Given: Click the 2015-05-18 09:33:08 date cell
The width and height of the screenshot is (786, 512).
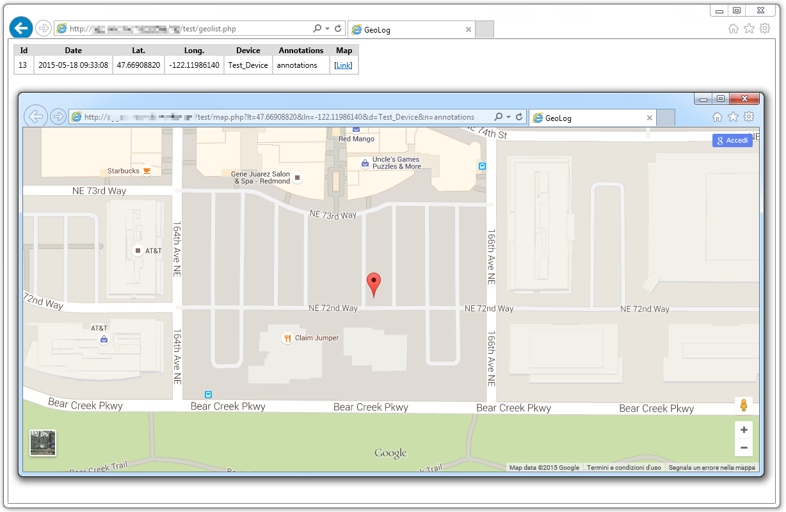Looking at the screenshot, I should coord(73,65).
